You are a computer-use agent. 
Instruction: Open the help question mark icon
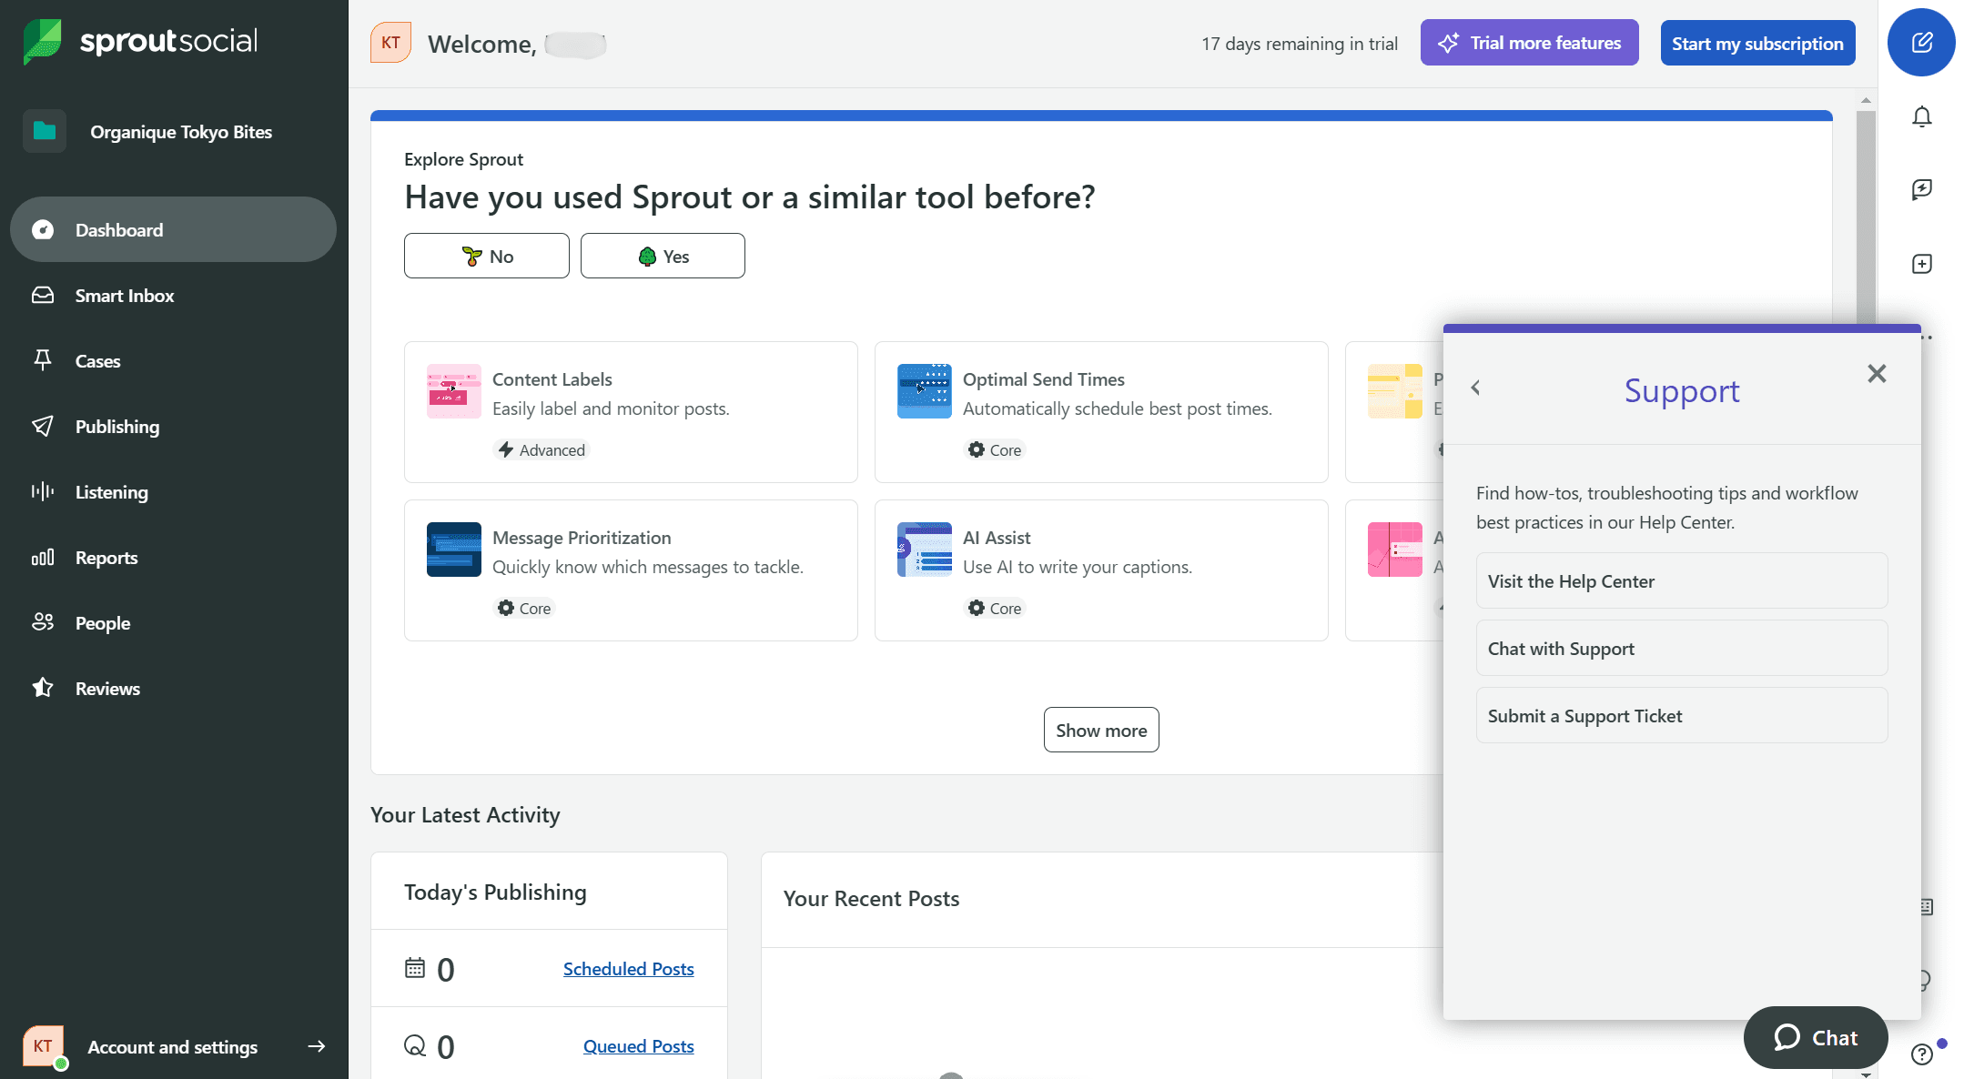1921,1054
